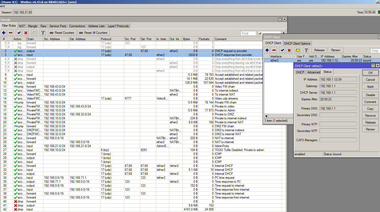
Task: Open the Advanced tab in DHCP Client ether2
Action: [x=314, y=72]
